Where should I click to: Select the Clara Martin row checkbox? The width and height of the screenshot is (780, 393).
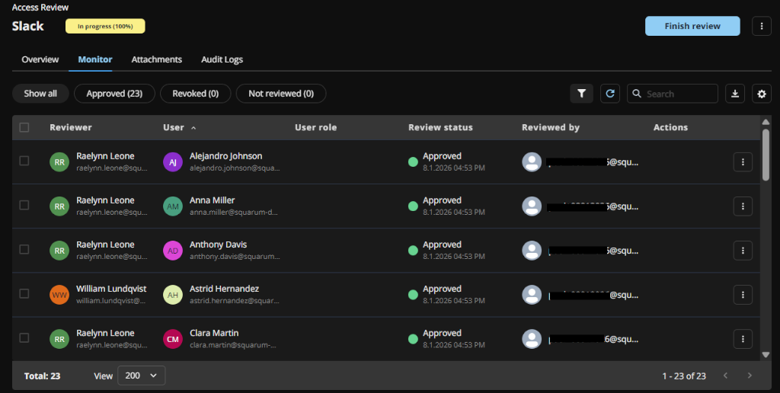(24, 337)
